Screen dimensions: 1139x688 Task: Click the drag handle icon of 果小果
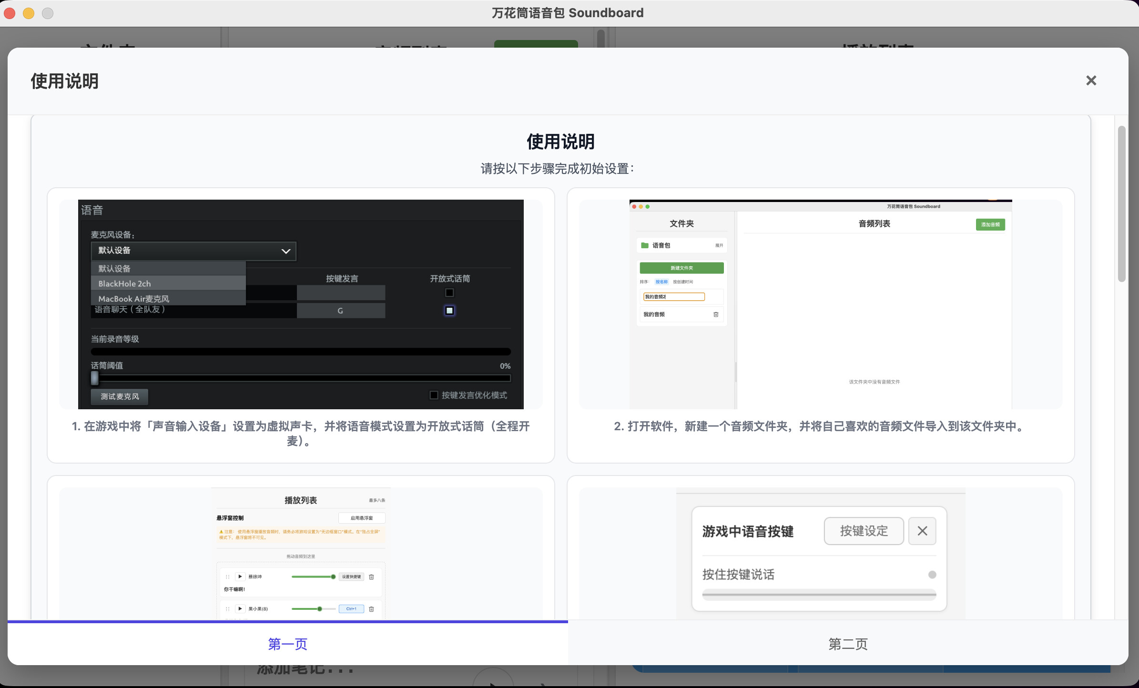(227, 608)
